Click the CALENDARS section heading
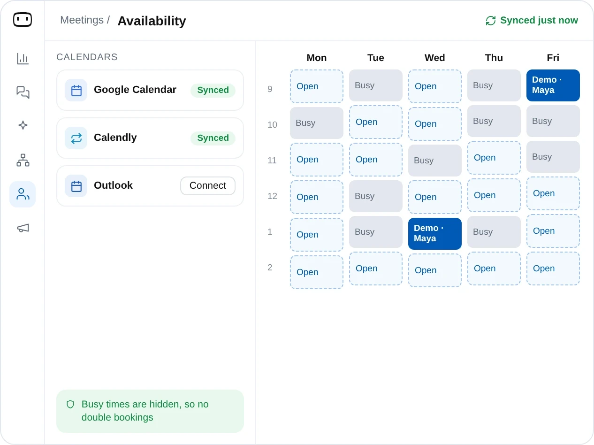The width and height of the screenshot is (594, 445). click(x=87, y=57)
